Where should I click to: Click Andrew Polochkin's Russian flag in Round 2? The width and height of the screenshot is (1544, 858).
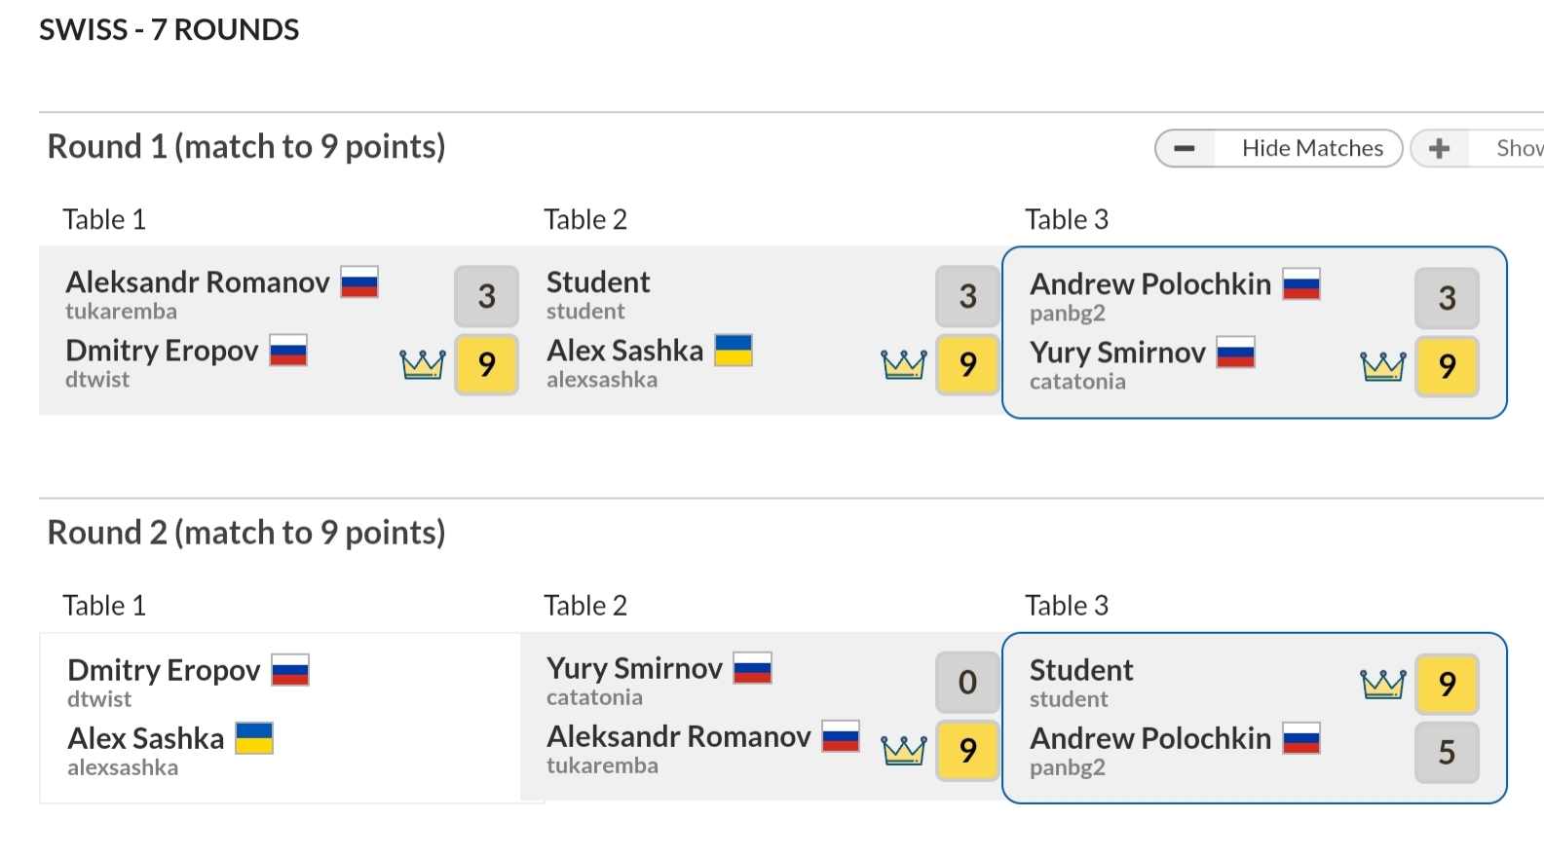click(1301, 738)
